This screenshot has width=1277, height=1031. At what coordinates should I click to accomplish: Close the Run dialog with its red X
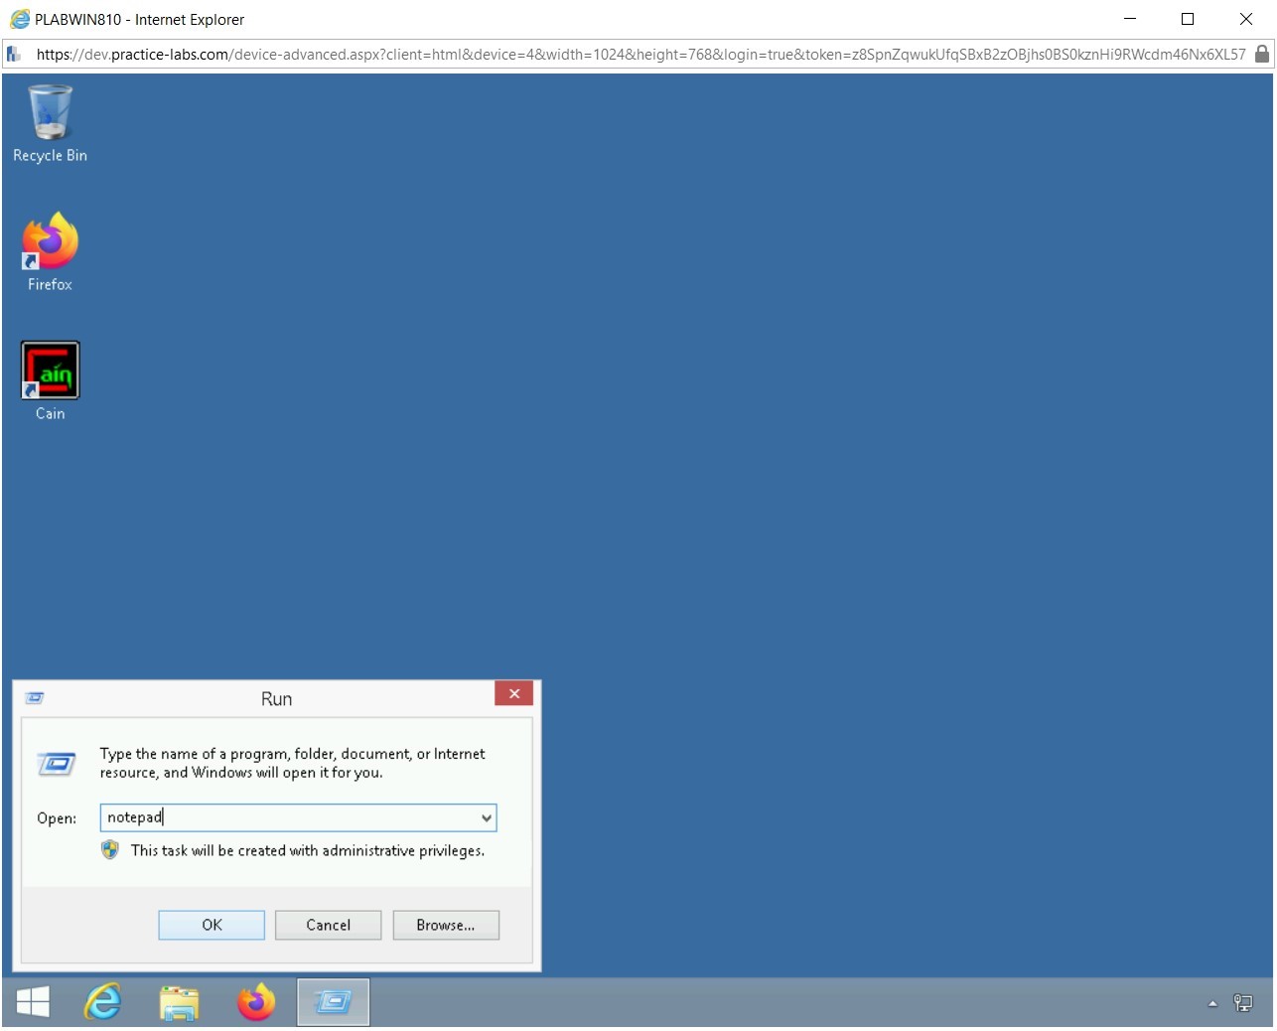(513, 693)
